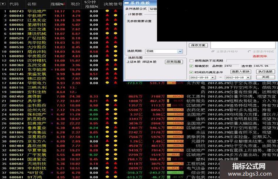The height and width of the screenshot is (179, 278).
Task: Select stock name ST万鸿
Action: click(x=34, y=177)
